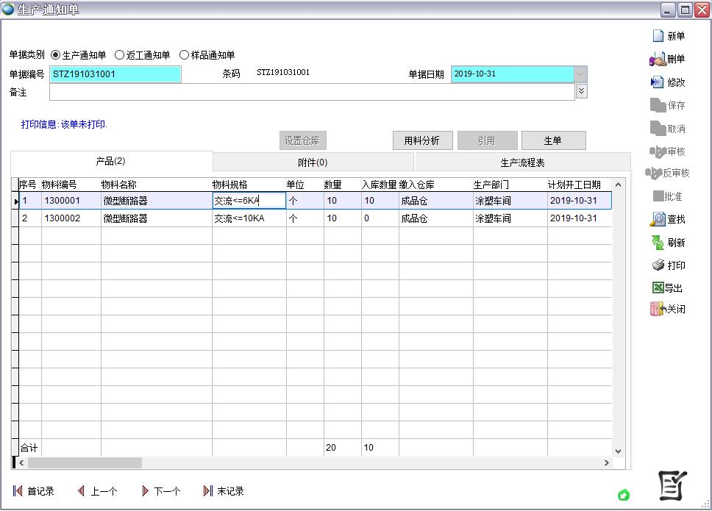Image resolution: width=712 pixels, height=511 pixels.
Task: Jump to 首记录 first record
Action: tap(18, 491)
